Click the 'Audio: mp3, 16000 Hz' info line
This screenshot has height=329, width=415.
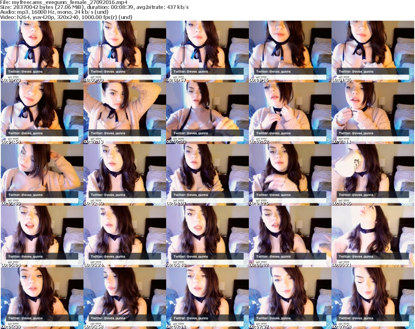pyautogui.click(x=54, y=12)
